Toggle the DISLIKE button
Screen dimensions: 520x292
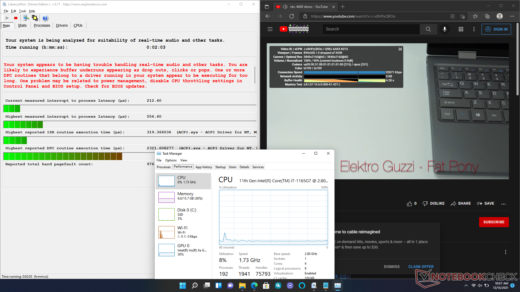coord(434,204)
